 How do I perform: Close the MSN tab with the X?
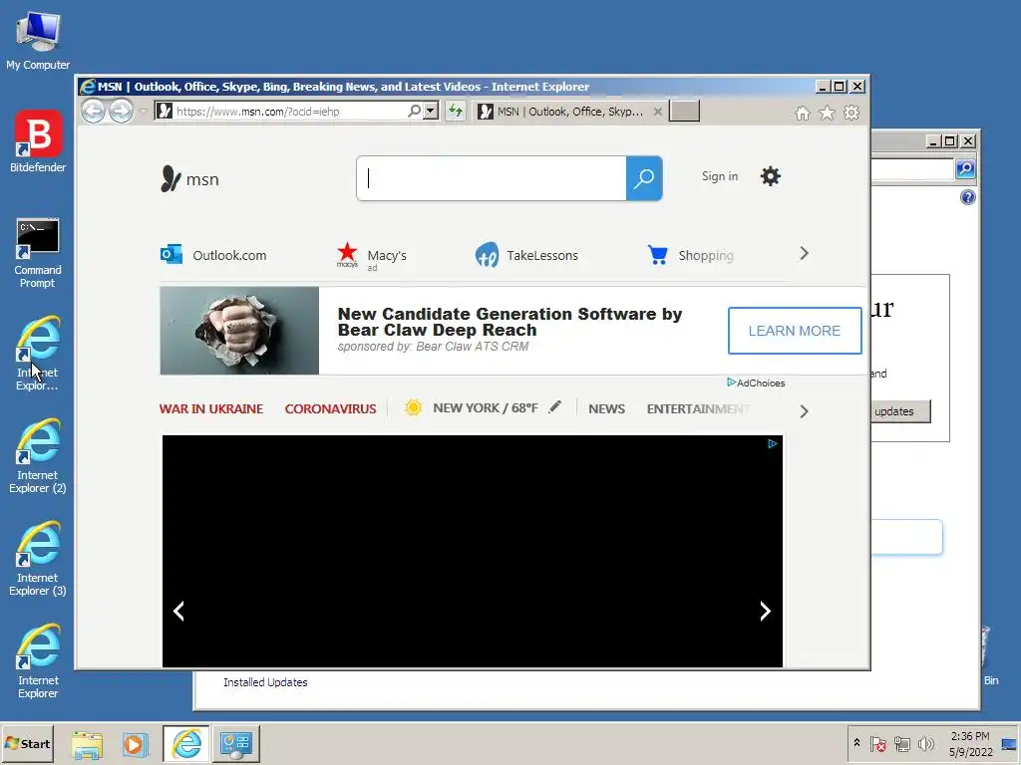tap(658, 112)
